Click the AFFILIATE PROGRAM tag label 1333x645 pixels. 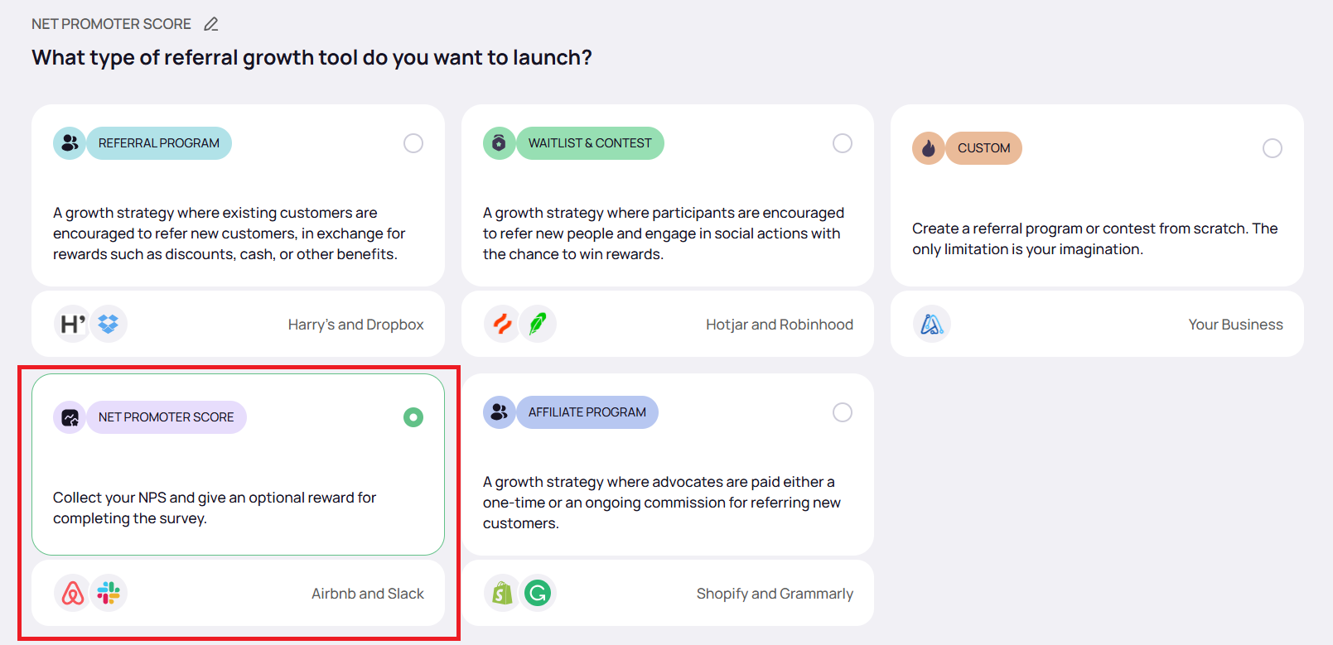(x=587, y=412)
